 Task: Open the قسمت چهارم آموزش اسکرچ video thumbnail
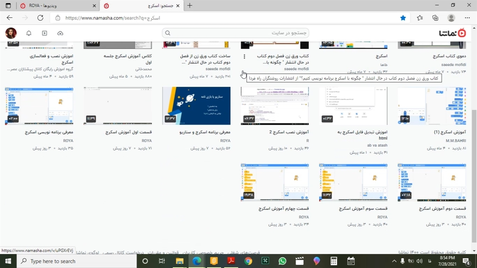[275, 182]
